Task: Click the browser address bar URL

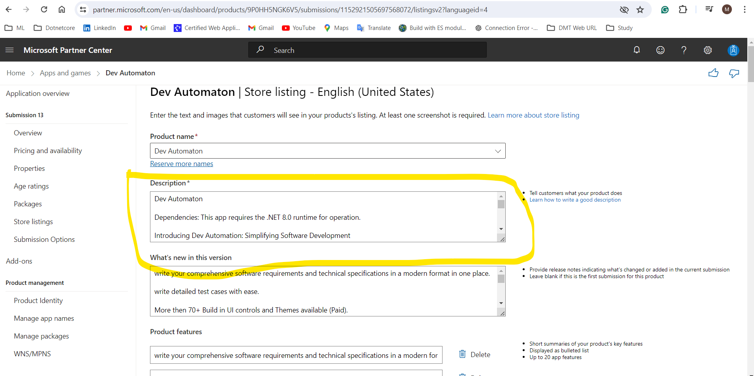Action: click(290, 10)
